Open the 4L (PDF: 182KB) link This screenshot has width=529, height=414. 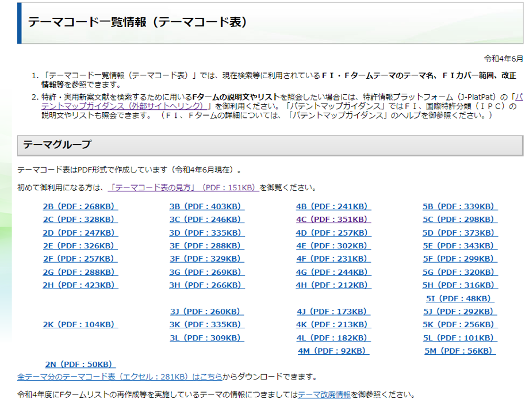[x=333, y=338]
